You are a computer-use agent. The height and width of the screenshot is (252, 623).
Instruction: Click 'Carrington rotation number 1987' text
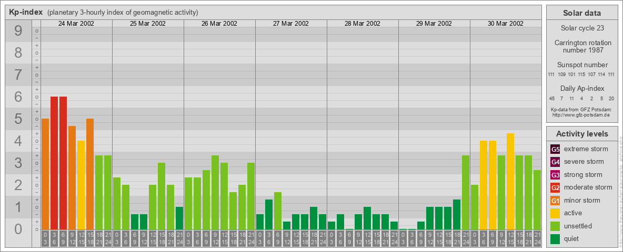(582, 46)
